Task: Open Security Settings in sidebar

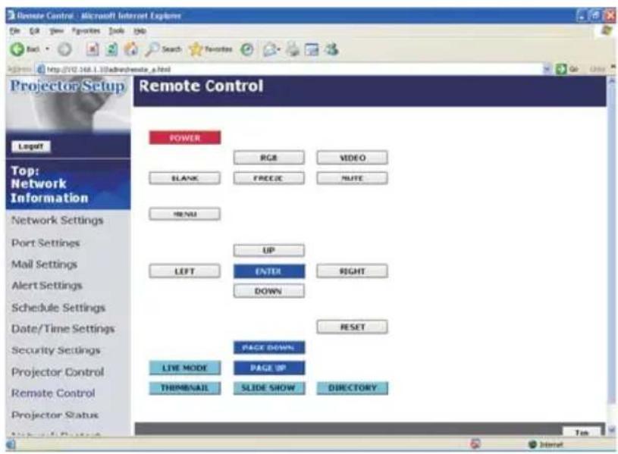Action: tap(56, 350)
